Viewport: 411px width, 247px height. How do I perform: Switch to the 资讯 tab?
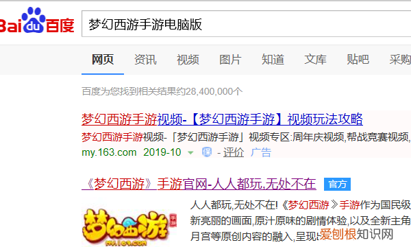(145, 60)
